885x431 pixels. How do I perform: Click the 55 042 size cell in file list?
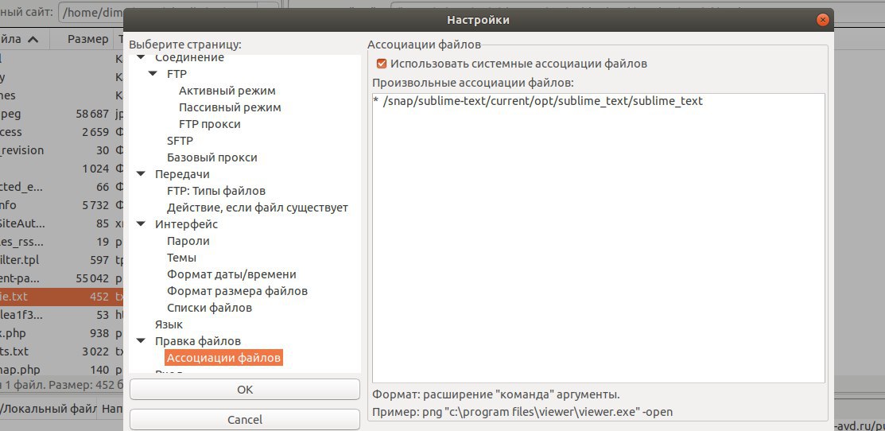92,278
